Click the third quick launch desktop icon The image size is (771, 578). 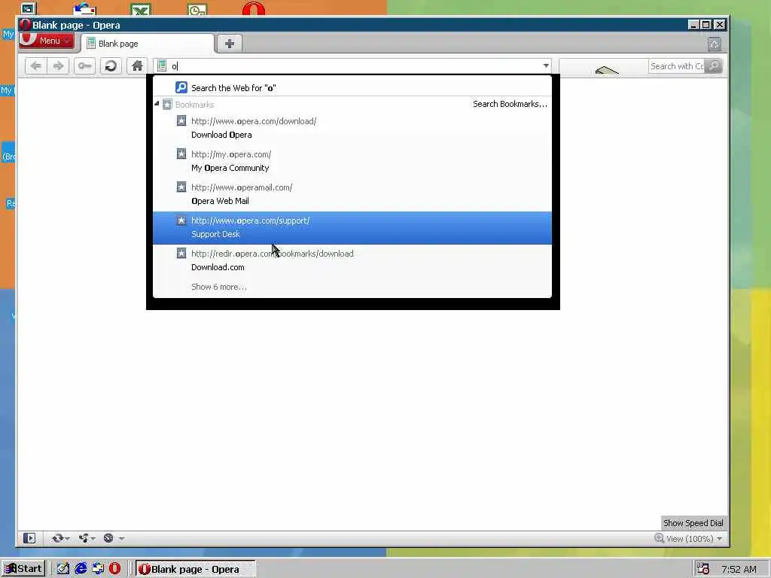tap(98, 569)
